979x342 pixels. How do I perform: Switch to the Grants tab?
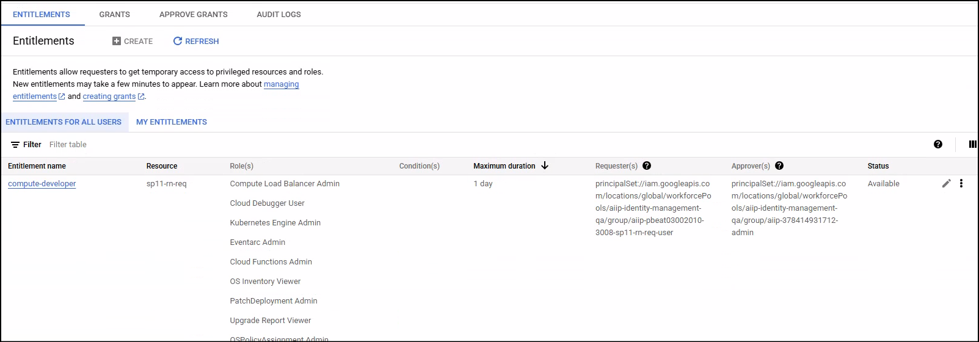(x=115, y=14)
